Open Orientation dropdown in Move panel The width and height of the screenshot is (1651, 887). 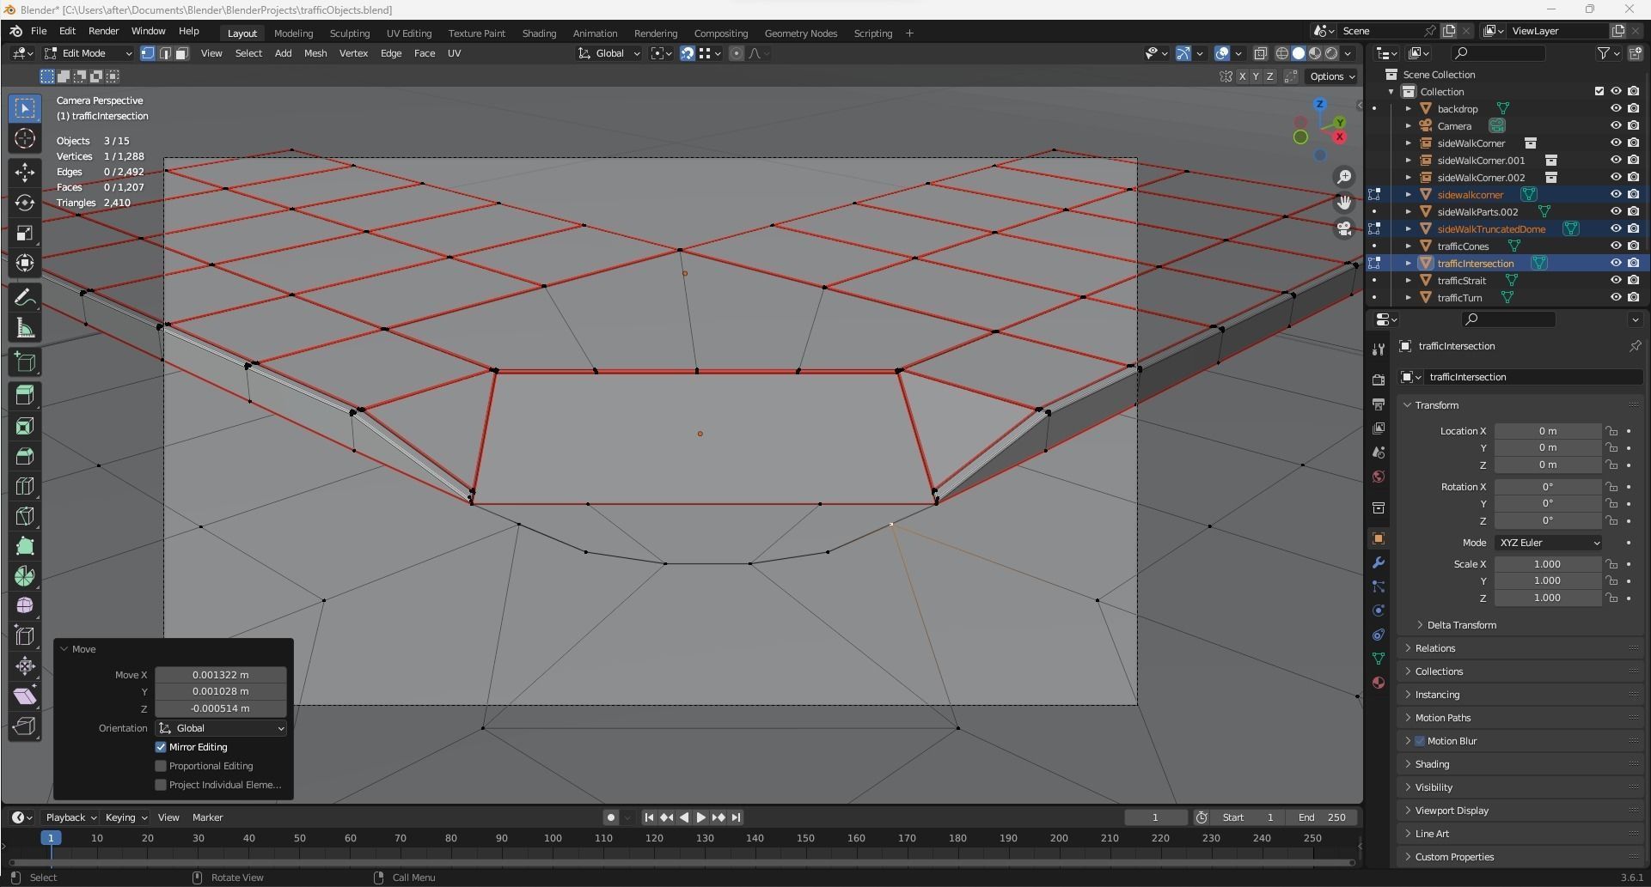221,728
